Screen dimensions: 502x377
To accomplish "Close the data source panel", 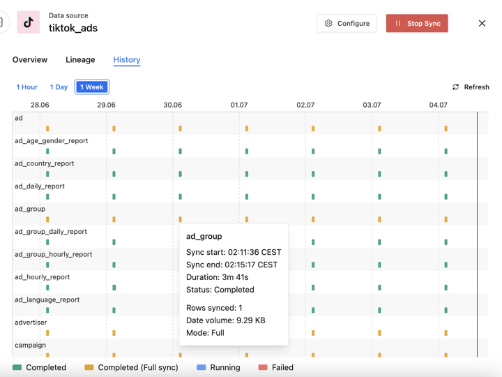I will [x=482, y=24].
